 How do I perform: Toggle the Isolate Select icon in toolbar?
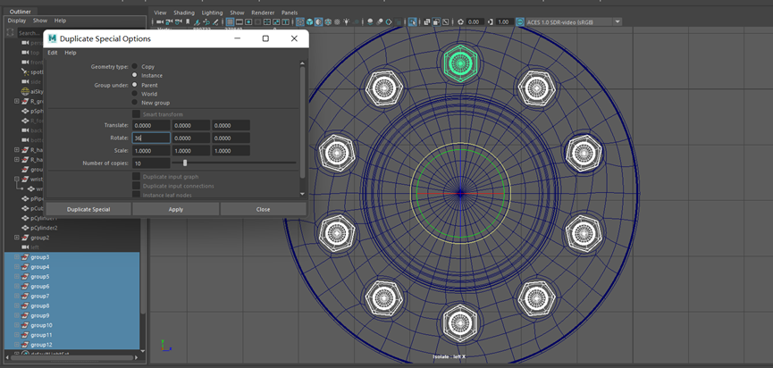pos(412,21)
